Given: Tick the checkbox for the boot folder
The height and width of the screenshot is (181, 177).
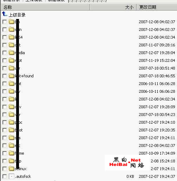Looking at the screenshot, I should point(5,130).
